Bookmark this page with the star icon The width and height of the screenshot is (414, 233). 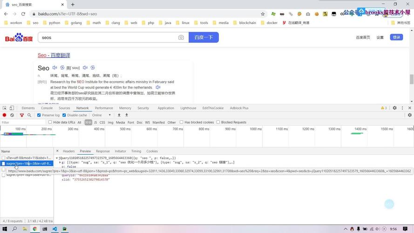tap(263, 14)
